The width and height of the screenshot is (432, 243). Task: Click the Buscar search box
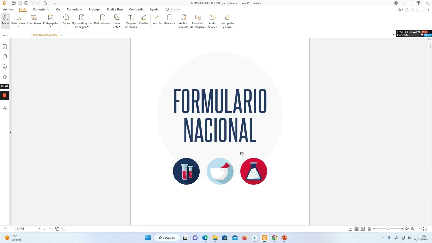[x=415, y=9]
